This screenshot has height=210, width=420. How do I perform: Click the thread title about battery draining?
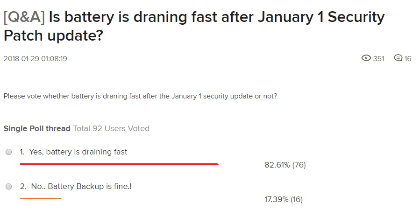[194, 26]
